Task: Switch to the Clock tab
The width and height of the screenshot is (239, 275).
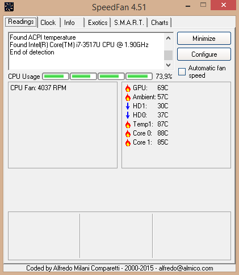Action: pos(48,23)
